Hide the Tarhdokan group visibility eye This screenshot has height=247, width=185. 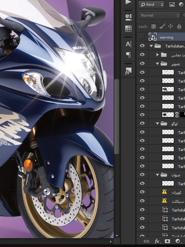(142, 46)
